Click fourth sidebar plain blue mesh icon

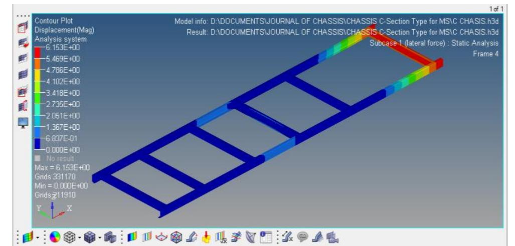pos(23,75)
